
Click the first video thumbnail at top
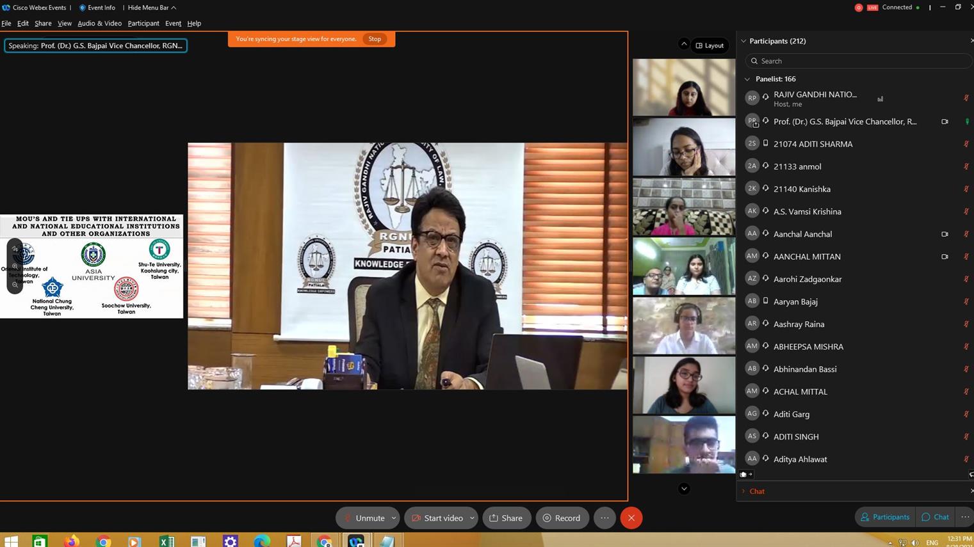click(x=684, y=88)
